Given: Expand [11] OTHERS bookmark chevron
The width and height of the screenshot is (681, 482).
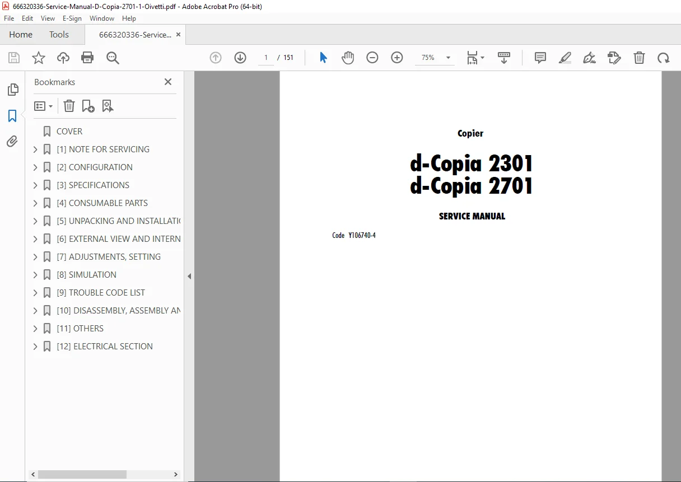Looking at the screenshot, I should [x=35, y=329].
